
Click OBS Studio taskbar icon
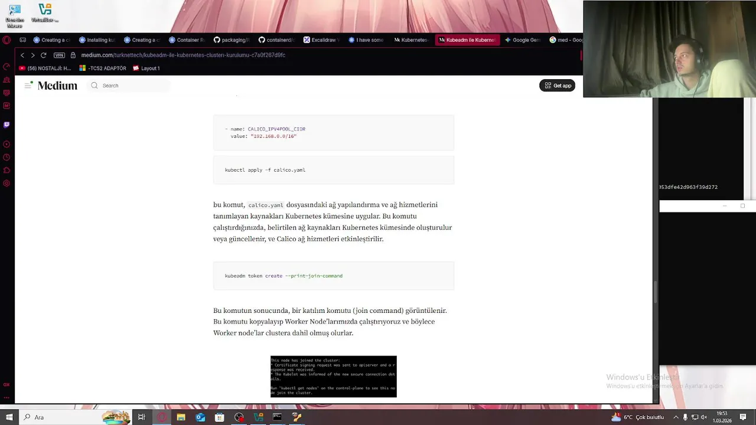[x=239, y=417]
